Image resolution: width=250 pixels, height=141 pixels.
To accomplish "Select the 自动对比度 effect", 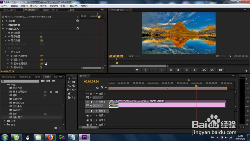I will point(18,103).
